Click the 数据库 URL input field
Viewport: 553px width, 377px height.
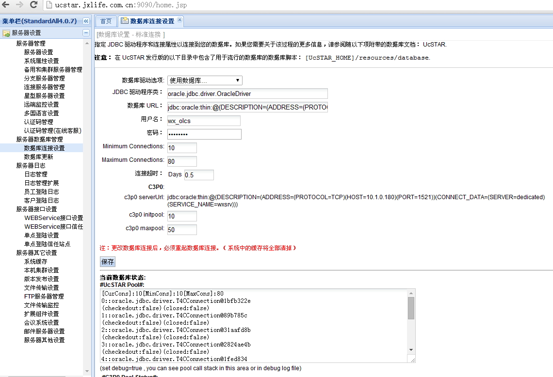click(247, 107)
